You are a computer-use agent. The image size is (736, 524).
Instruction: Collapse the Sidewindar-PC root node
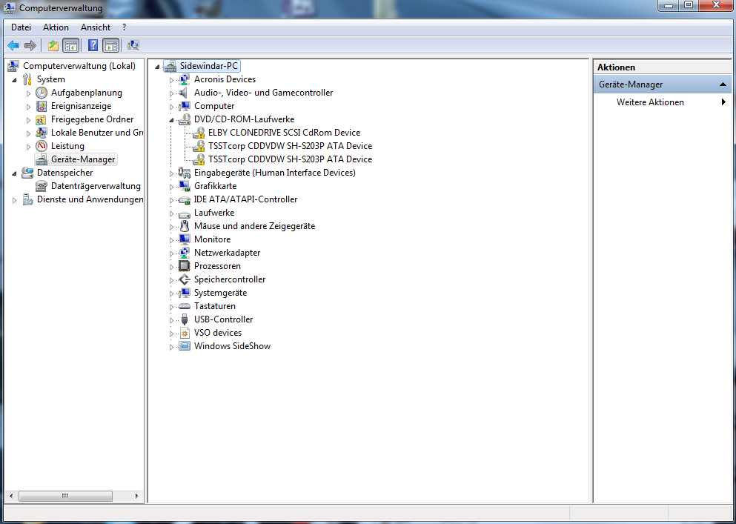pyautogui.click(x=157, y=67)
